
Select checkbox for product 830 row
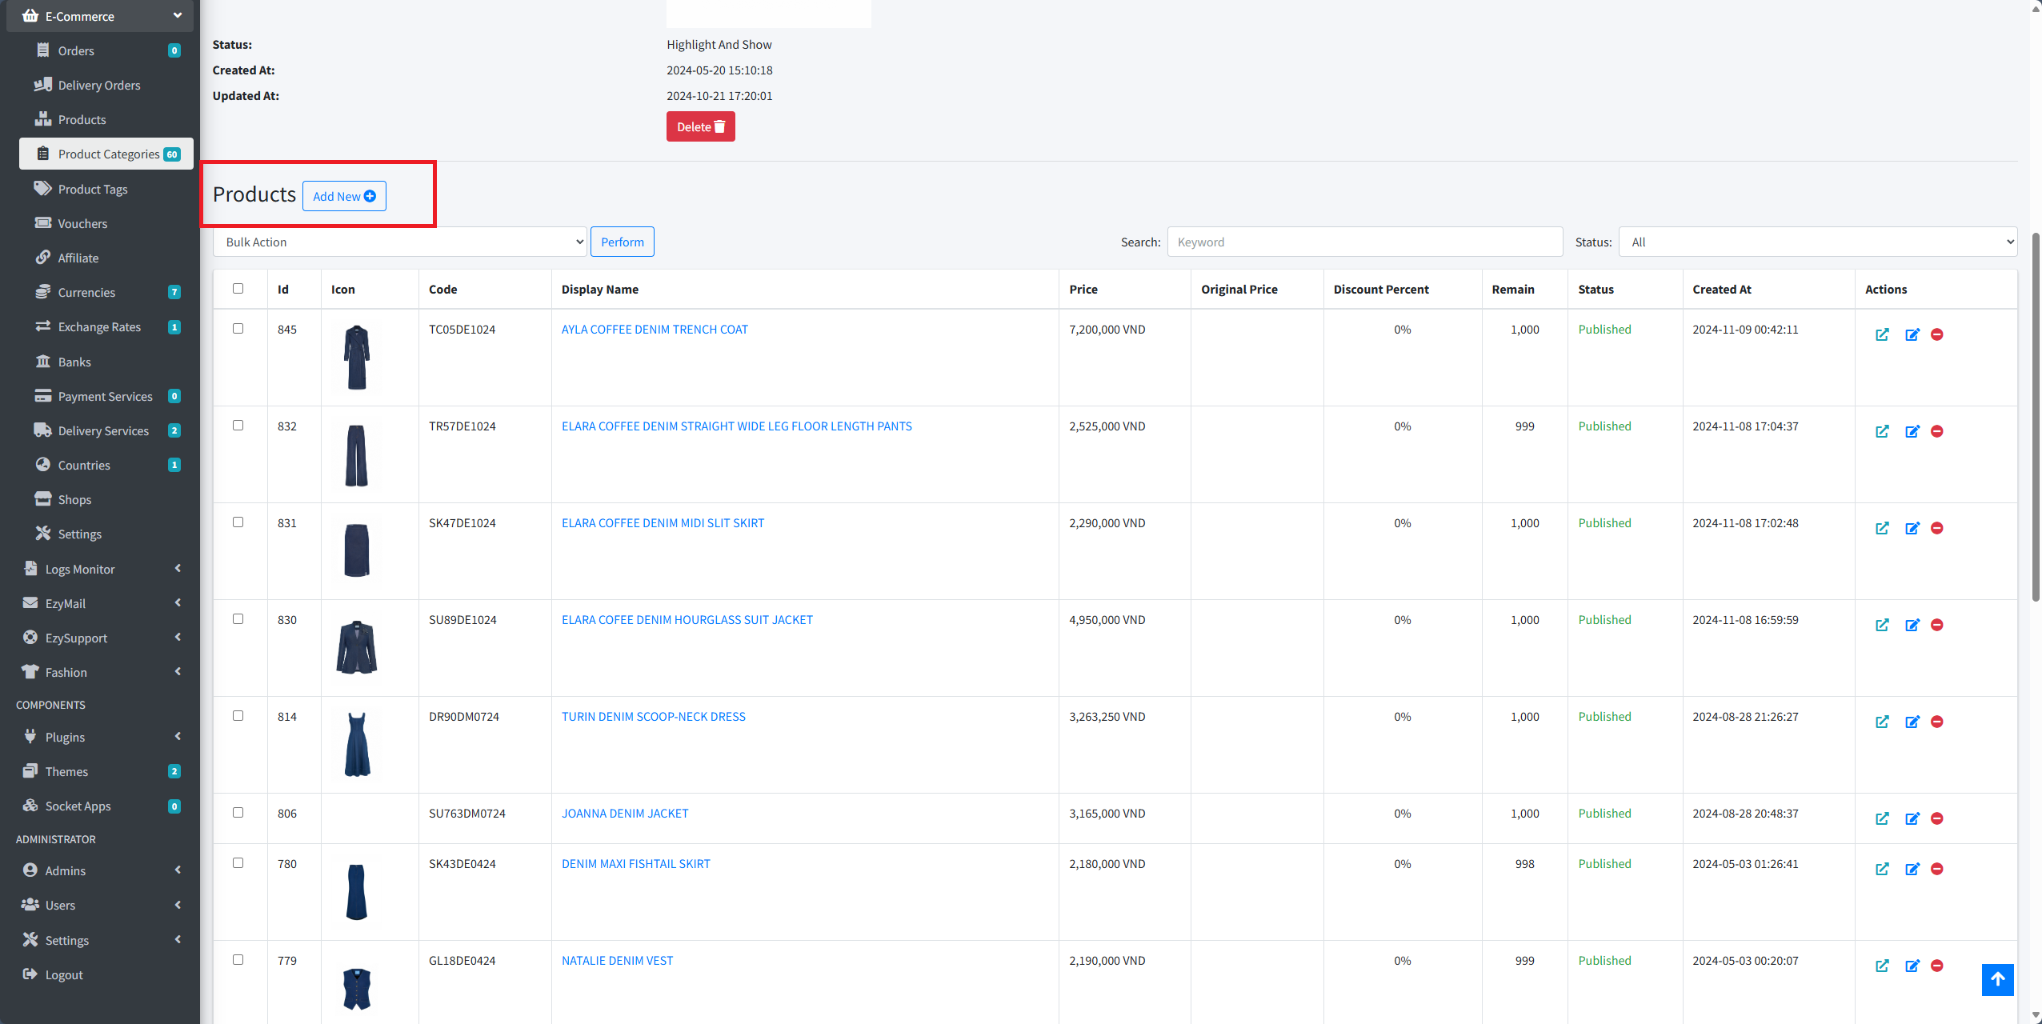(238, 619)
